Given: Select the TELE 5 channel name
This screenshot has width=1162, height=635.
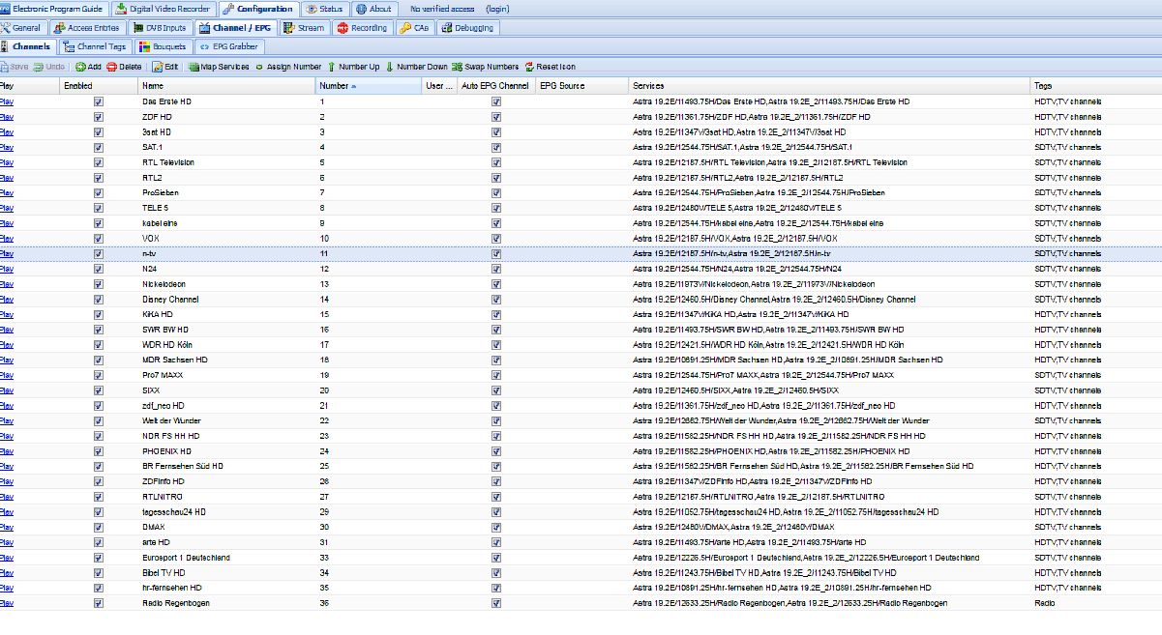Looking at the screenshot, I should pyautogui.click(x=156, y=208).
